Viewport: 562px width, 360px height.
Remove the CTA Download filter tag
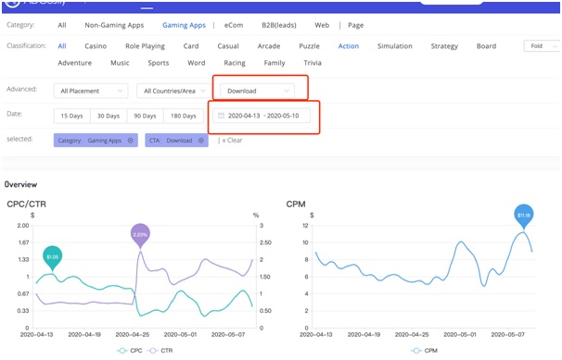[201, 141]
